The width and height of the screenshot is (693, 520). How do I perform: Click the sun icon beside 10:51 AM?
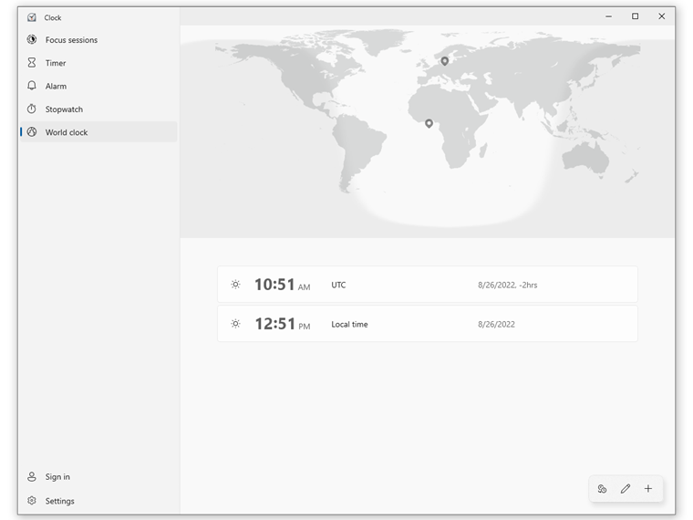[235, 285]
